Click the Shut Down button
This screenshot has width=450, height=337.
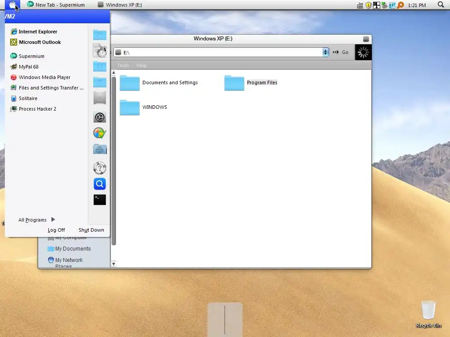click(x=91, y=230)
